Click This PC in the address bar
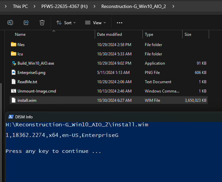Image resolution: width=222 pixels, height=182 pixels. pos(20,6)
